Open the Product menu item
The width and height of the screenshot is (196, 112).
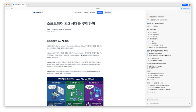point(93,12)
